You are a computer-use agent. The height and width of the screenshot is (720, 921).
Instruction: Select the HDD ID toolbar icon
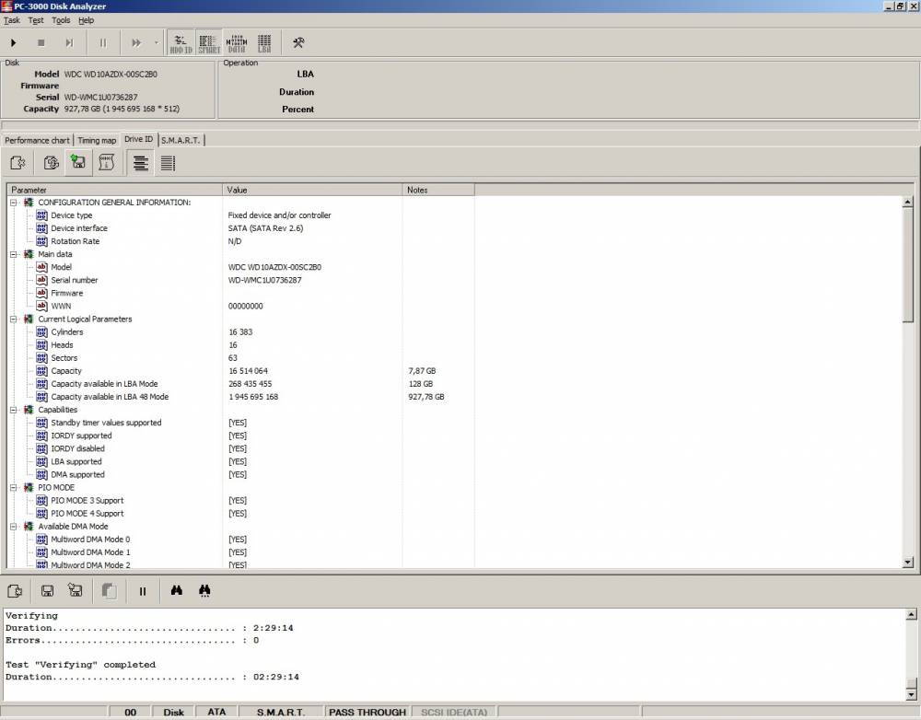pyautogui.click(x=181, y=43)
